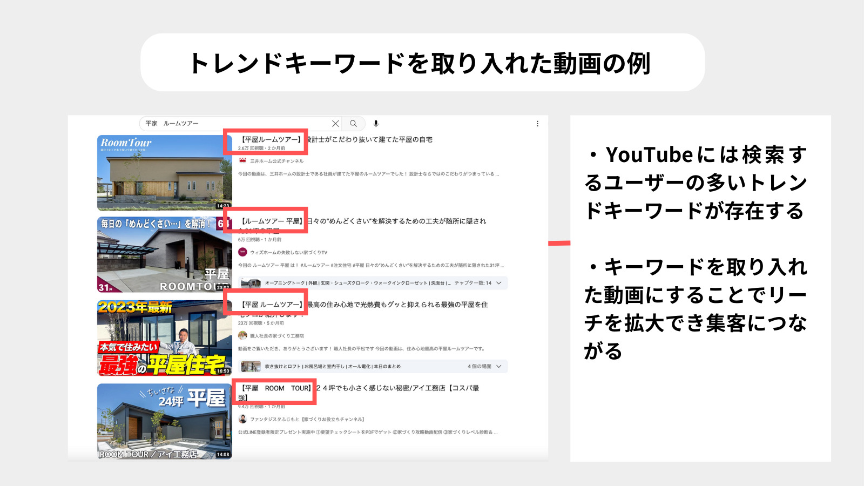The image size is (864, 486).
Task: Click the X icon to clear search
Action: tap(336, 123)
